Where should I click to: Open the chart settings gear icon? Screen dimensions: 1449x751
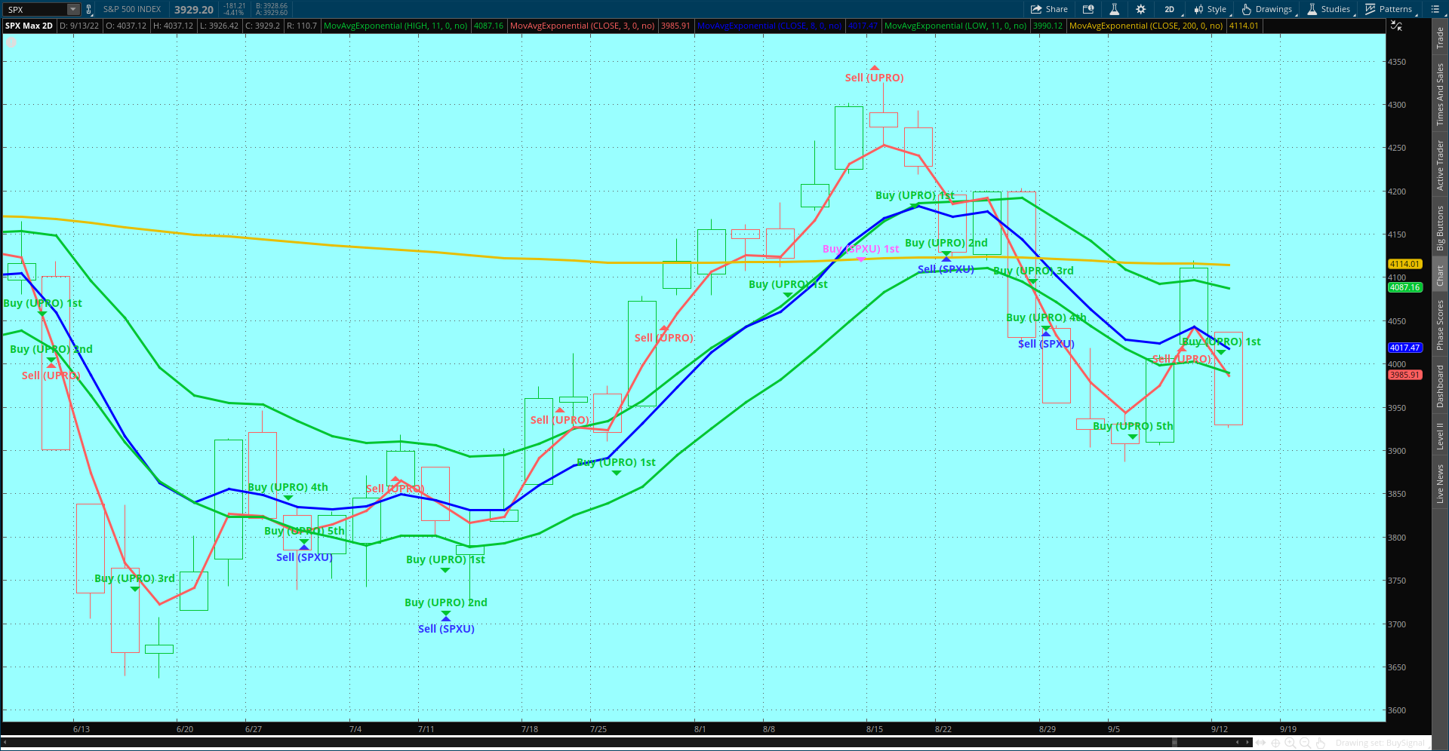tap(1140, 9)
